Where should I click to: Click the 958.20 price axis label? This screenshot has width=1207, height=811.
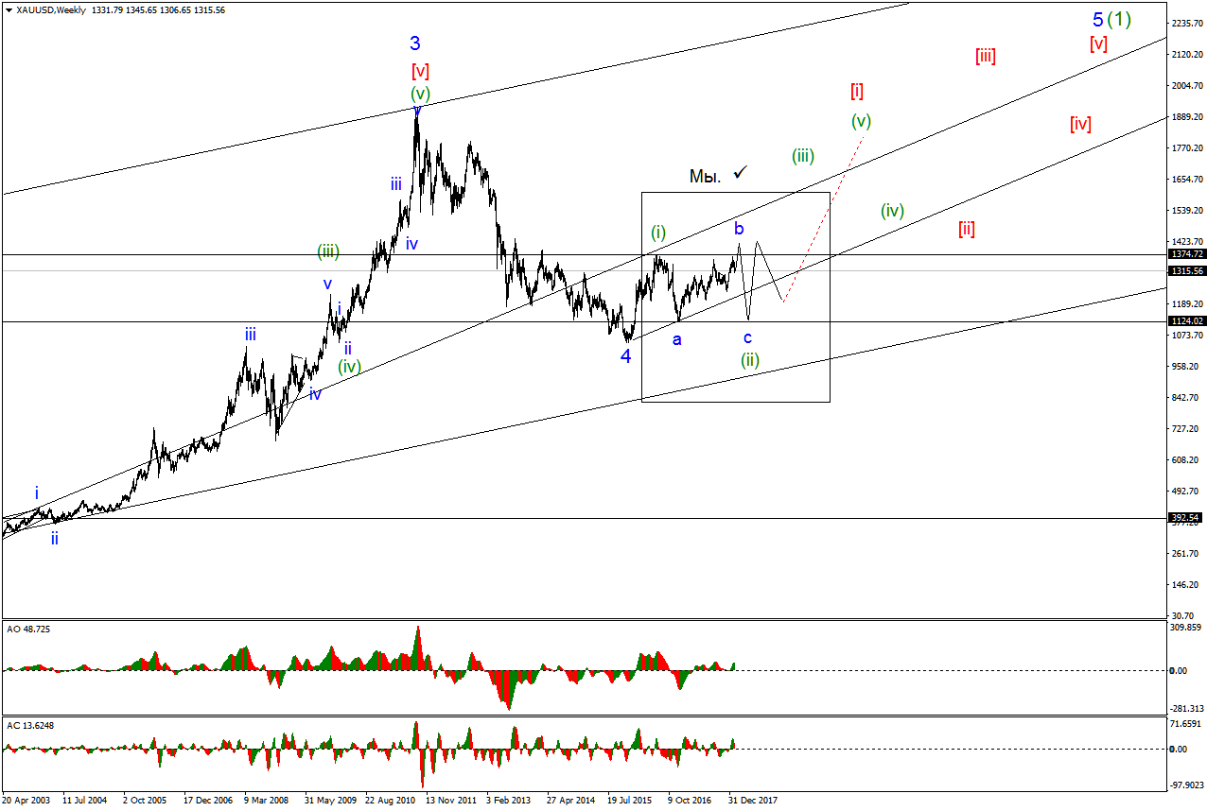click(x=1187, y=367)
